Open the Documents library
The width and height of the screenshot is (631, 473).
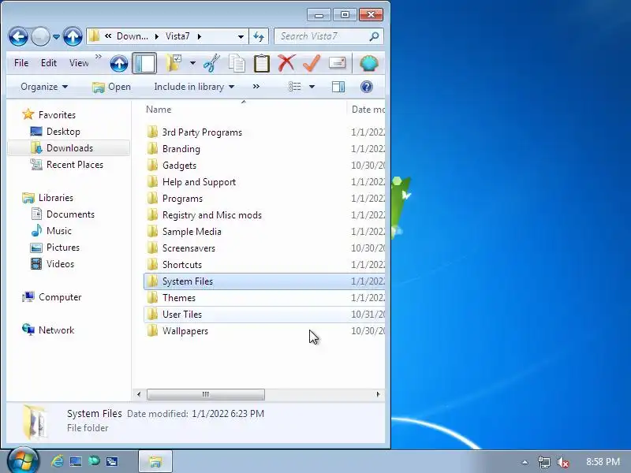(70, 214)
